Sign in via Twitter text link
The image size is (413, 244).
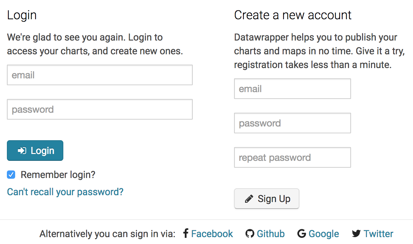coord(378,234)
